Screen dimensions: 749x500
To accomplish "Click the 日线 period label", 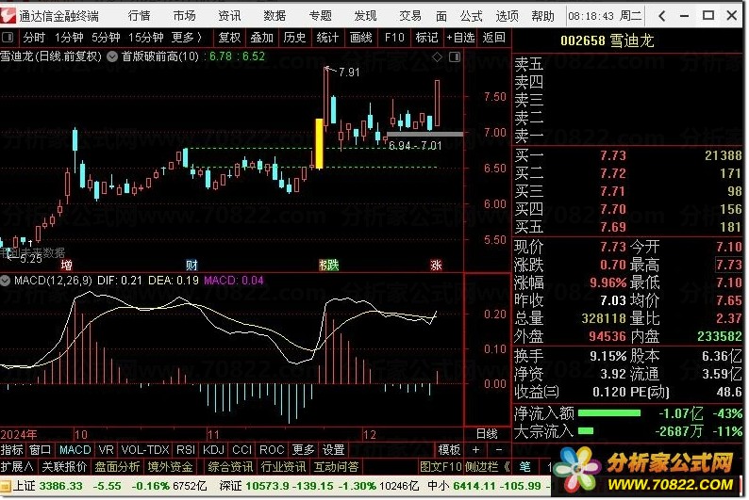I will pyautogui.click(x=487, y=434).
